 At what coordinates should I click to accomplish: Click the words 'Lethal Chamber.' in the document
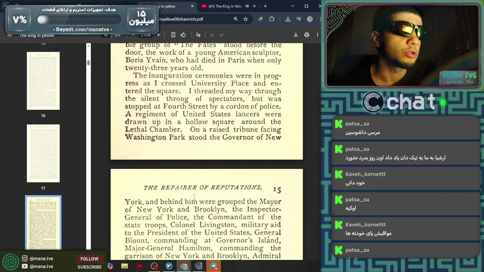(154, 130)
